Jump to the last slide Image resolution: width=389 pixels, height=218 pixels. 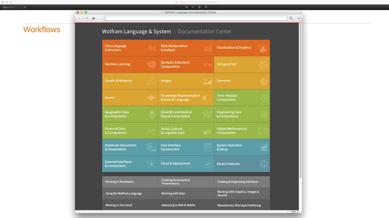click(206, 7)
